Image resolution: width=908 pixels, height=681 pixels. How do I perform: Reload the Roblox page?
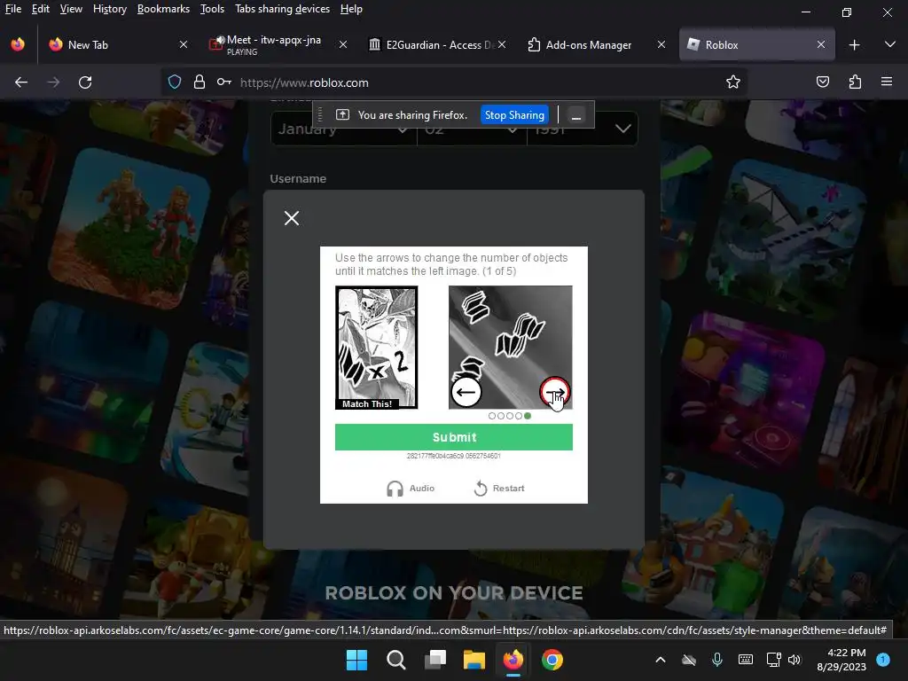coord(85,82)
